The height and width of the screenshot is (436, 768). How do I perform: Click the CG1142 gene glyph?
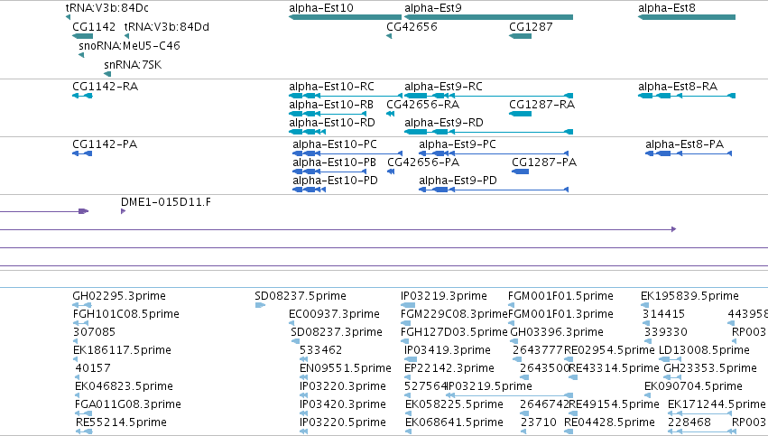click(x=82, y=36)
